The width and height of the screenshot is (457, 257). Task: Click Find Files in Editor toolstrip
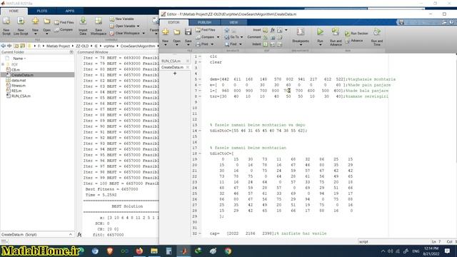point(205,30)
